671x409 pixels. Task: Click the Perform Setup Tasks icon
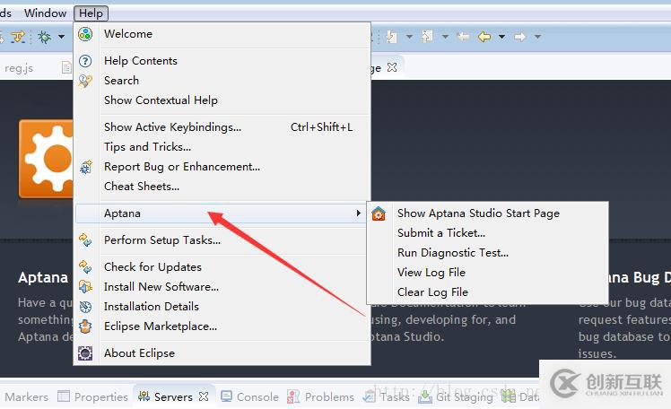[x=85, y=240]
